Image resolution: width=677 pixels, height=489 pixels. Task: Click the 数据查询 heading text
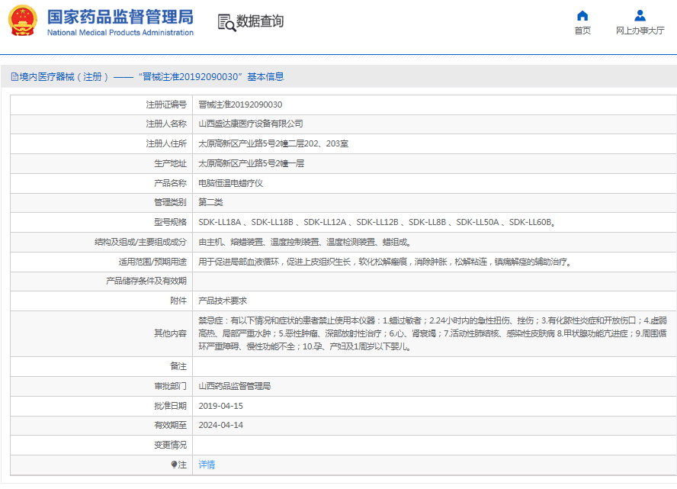[260, 21]
